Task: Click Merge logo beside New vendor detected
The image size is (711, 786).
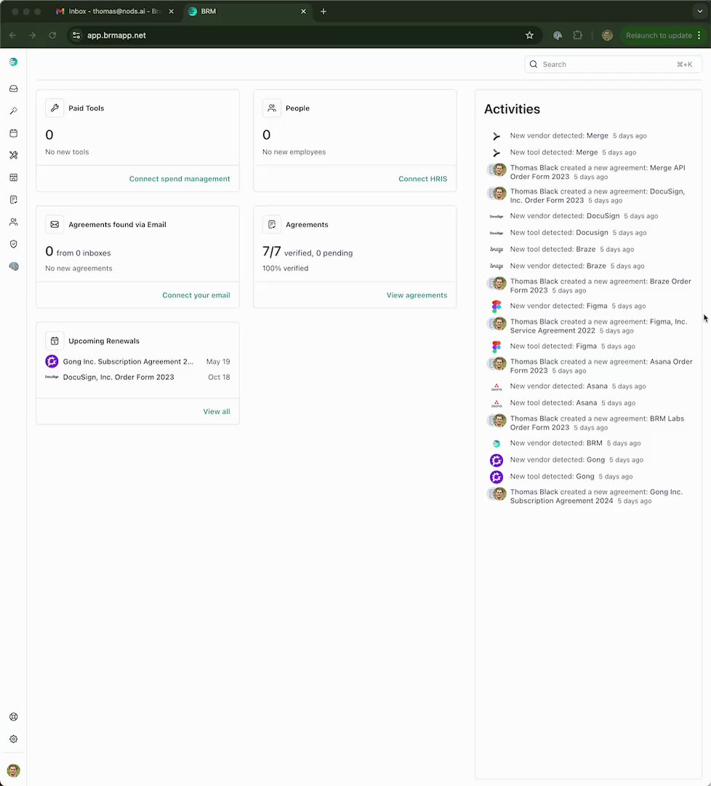Action: tap(497, 136)
